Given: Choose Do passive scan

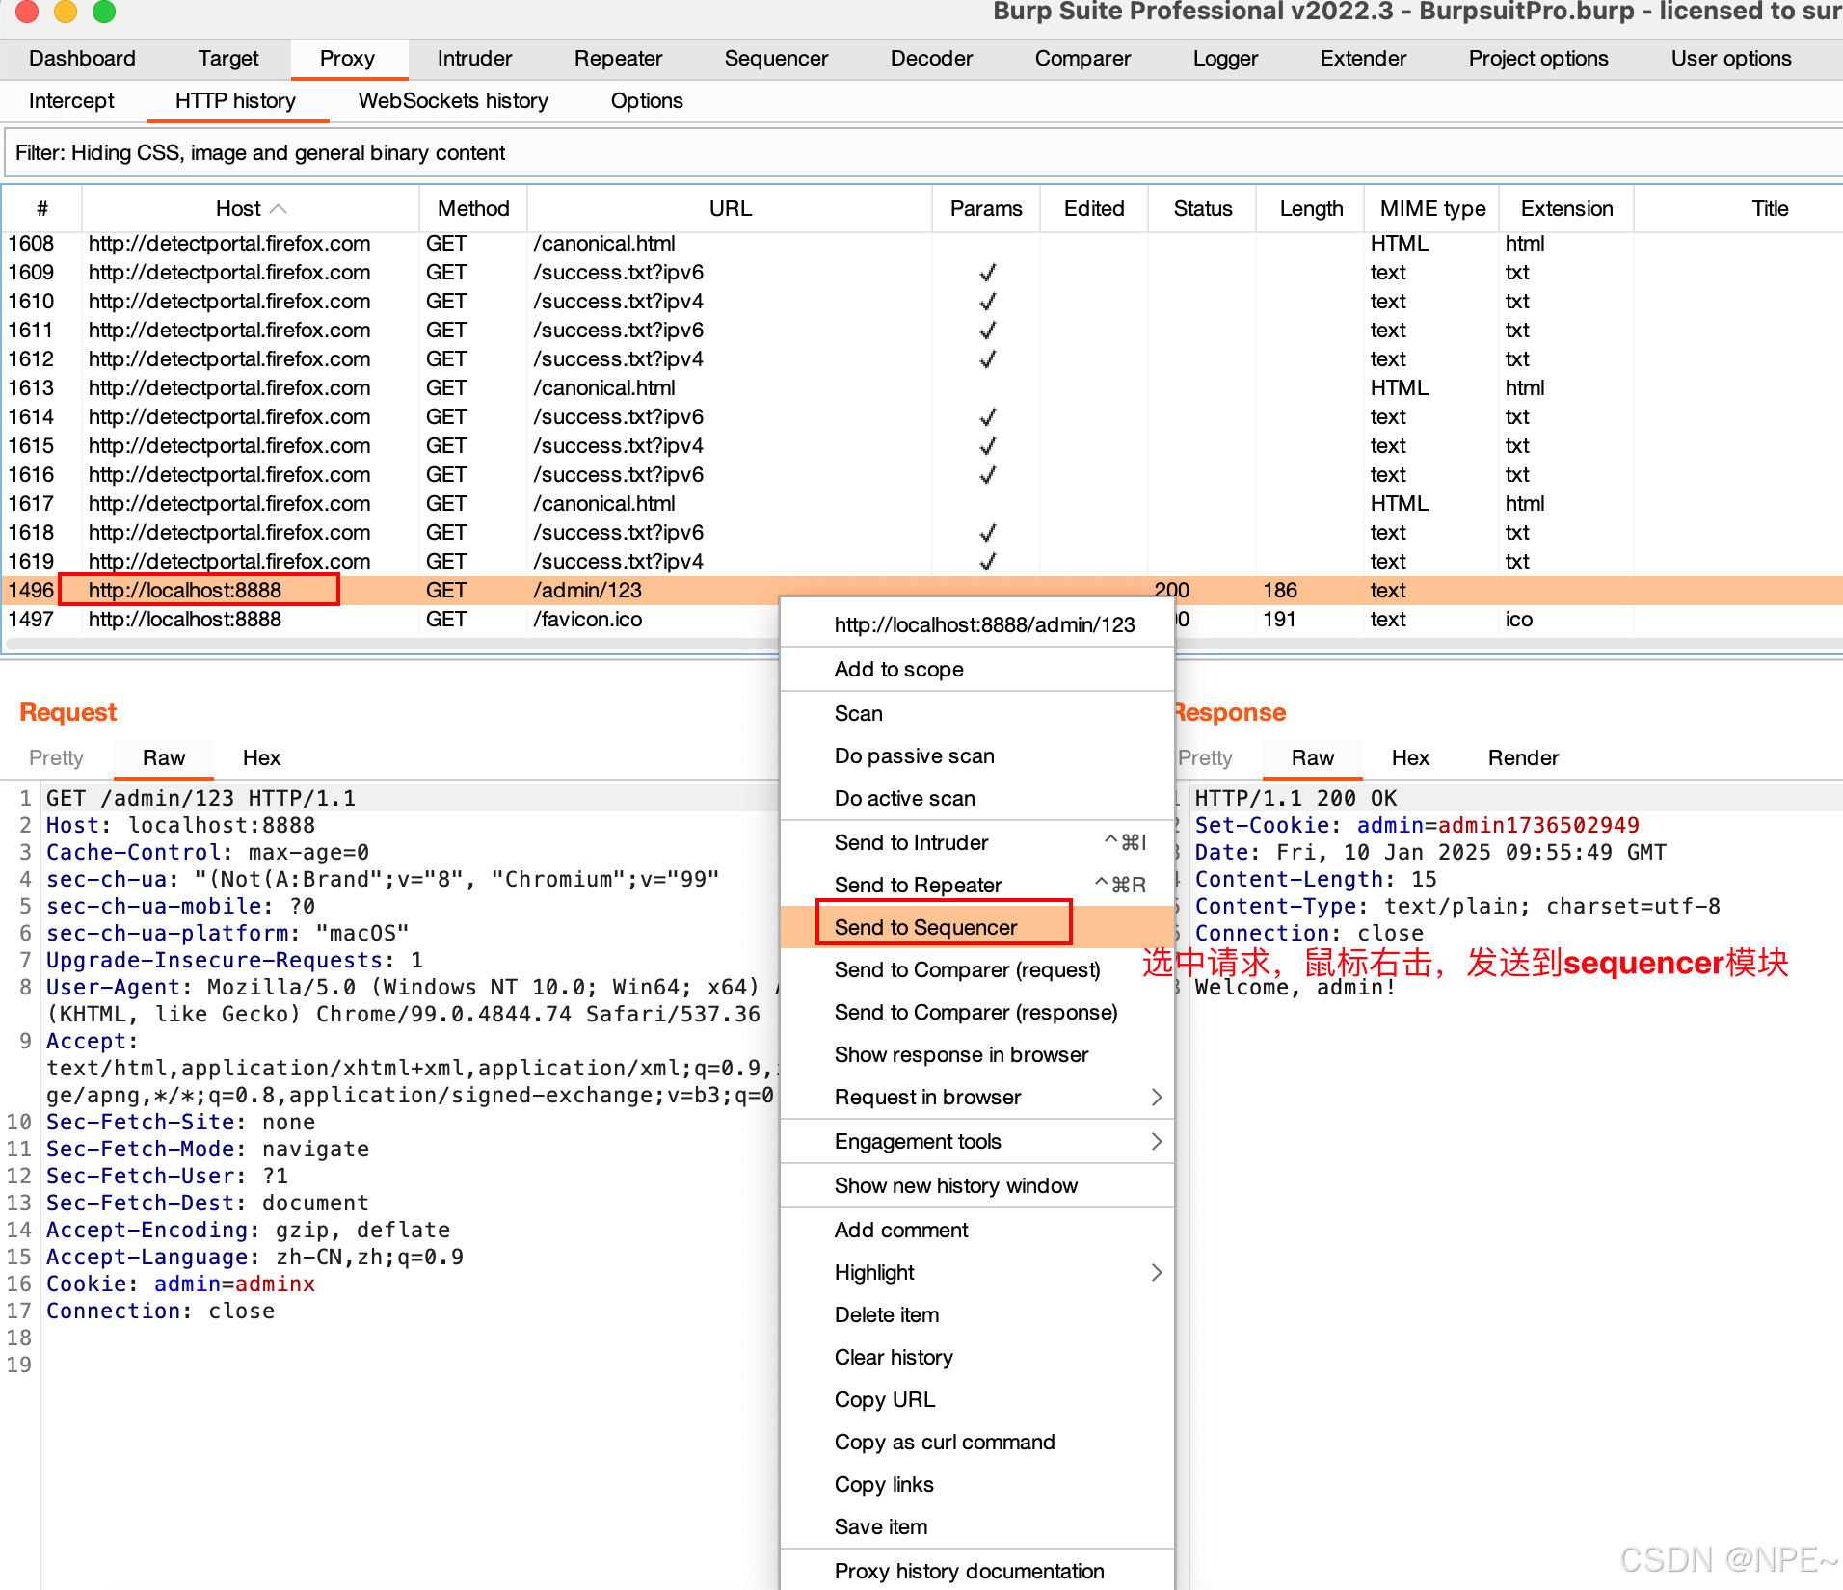Looking at the screenshot, I should tap(977, 756).
